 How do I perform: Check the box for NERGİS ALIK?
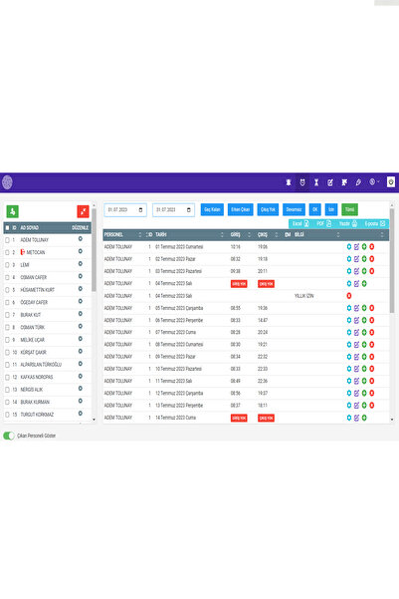7,390
